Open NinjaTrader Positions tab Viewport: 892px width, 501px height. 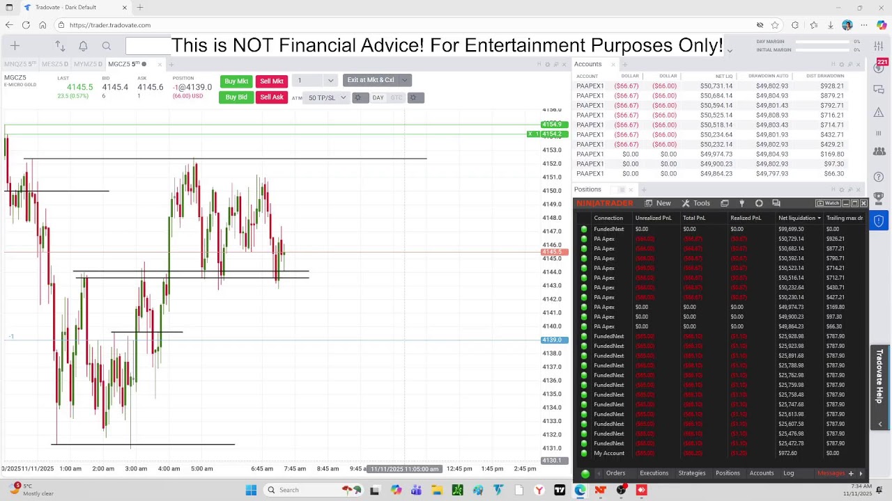click(728, 473)
